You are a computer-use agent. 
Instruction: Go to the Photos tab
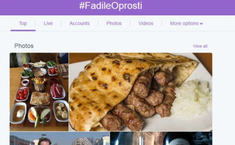[x=114, y=23]
